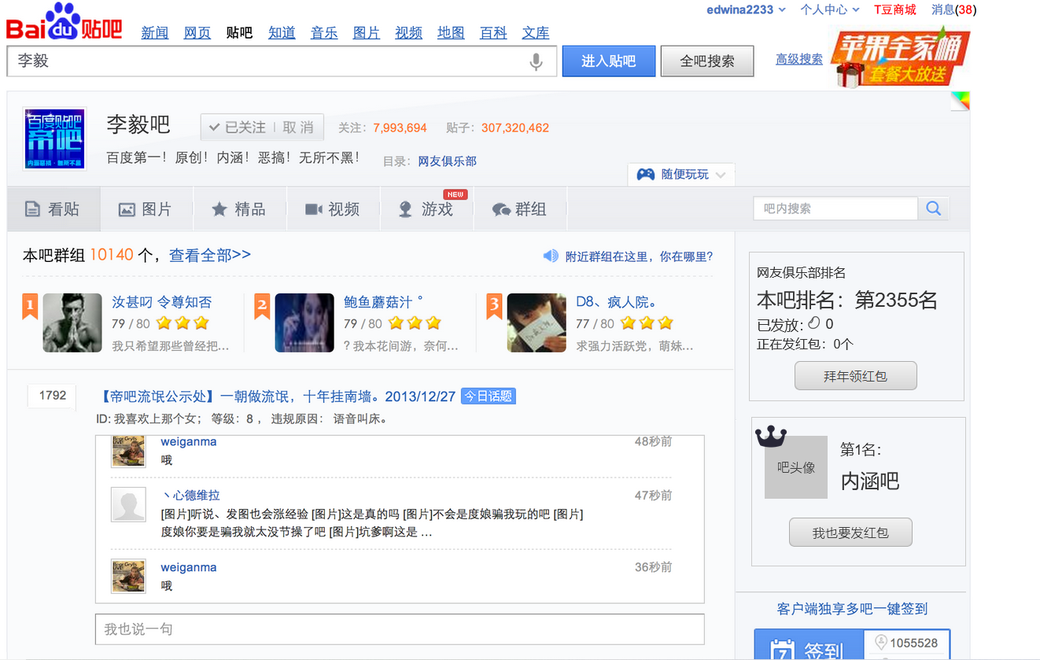Viewport: 1040px width, 660px height.
Task: Click 取消 to unfollow 李毅吧
Action: pyautogui.click(x=297, y=127)
